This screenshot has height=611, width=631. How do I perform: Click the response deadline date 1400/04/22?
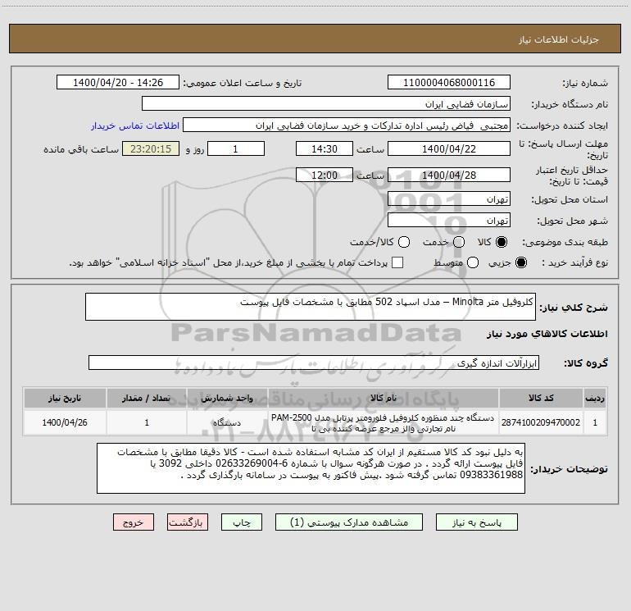click(x=449, y=148)
